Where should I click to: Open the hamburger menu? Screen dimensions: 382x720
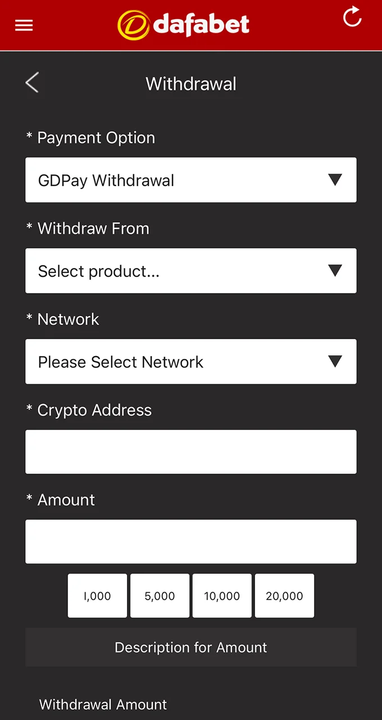point(24,25)
